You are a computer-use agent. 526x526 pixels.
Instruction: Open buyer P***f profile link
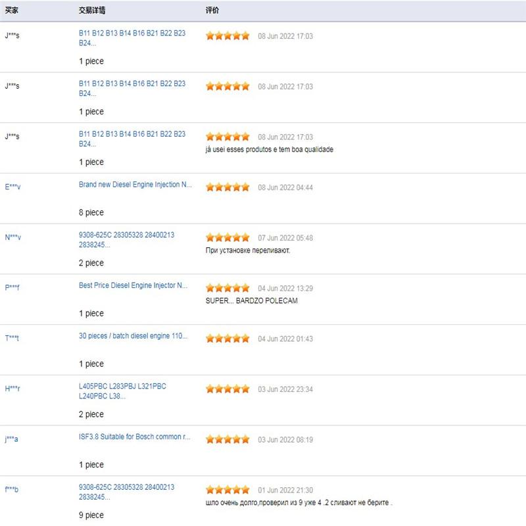[x=12, y=287]
